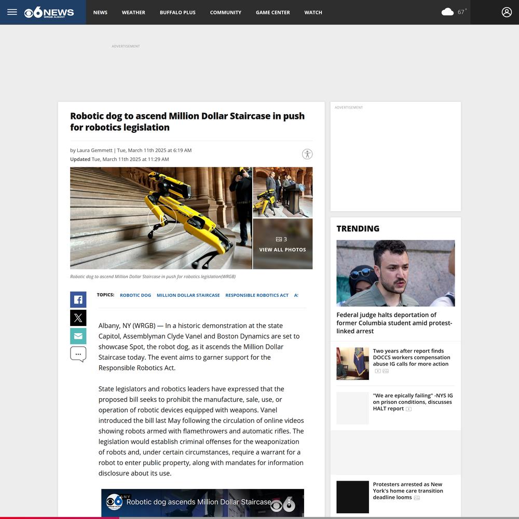Click the CBS 6 News logo
The width and height of the screenshot is (519, 519).
[49, 12]
